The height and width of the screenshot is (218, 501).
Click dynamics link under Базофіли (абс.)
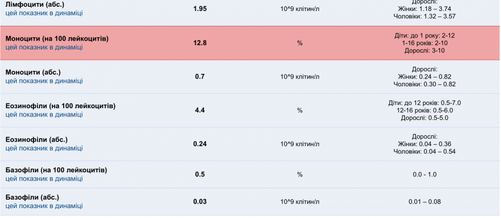click(44, 206)
